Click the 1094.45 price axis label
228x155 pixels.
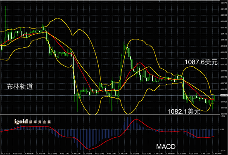pos(224,46)
